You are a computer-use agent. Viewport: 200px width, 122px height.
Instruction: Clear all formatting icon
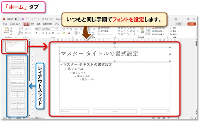tap(71, 29)
